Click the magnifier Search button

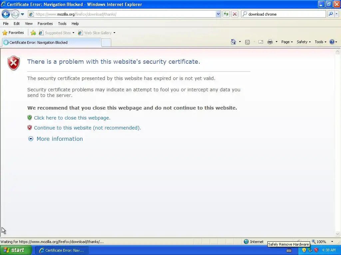click(x=331, y=14)
